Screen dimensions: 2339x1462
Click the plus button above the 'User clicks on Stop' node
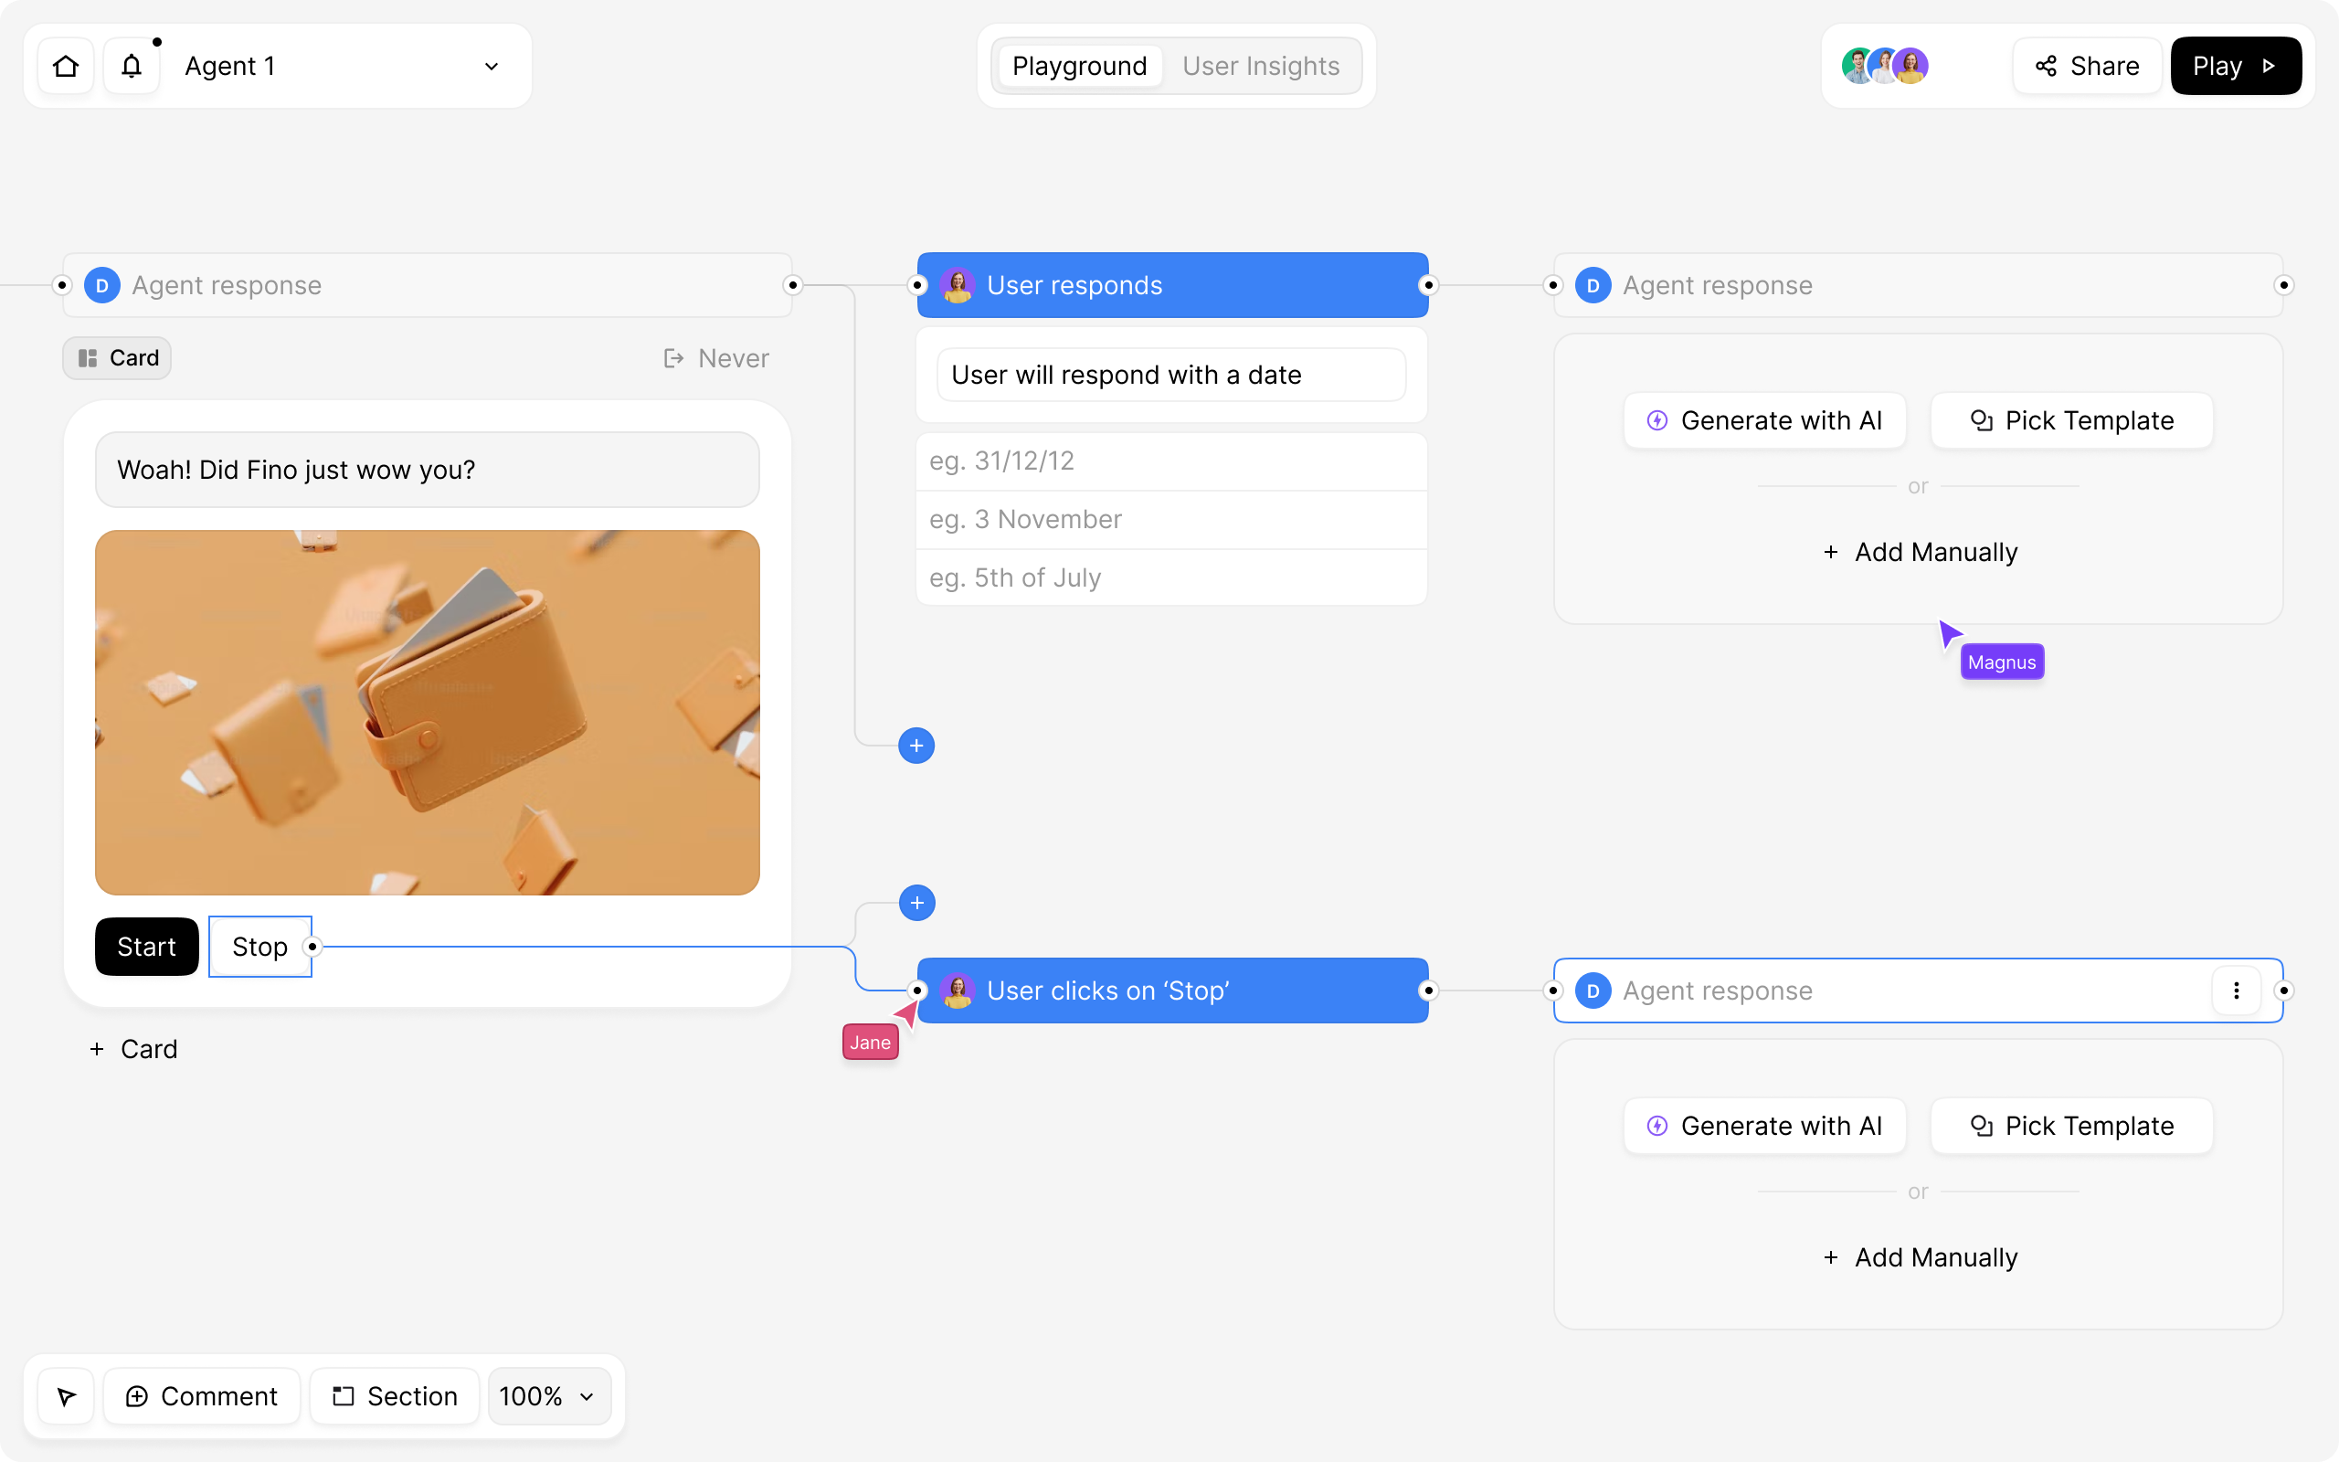[916, 901]
